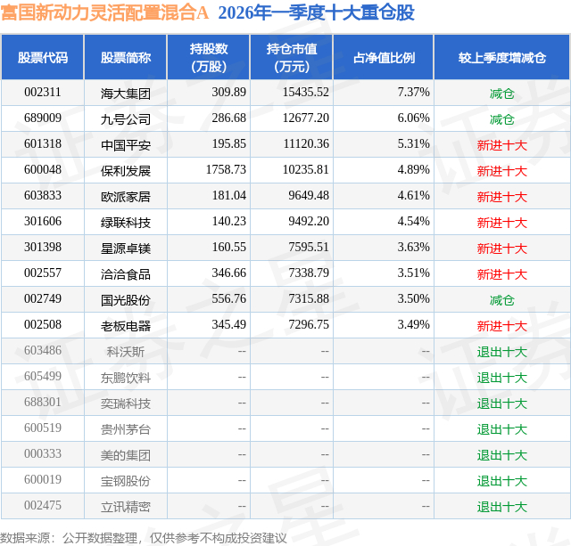
Task: Open the 洽洽食品 row name
Action: click(x=126, y=274)
